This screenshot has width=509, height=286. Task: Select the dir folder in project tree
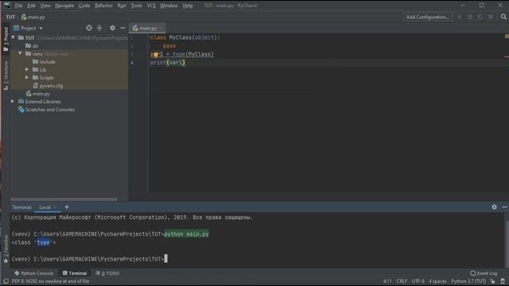coord(32,46)
